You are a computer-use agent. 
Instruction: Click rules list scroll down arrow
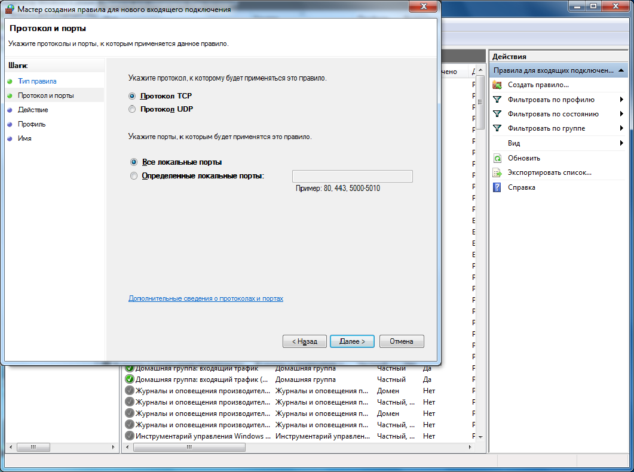tap(480, 437)
